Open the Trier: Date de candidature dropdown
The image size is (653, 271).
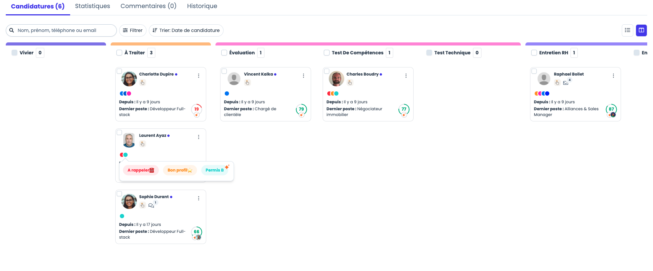186,30
